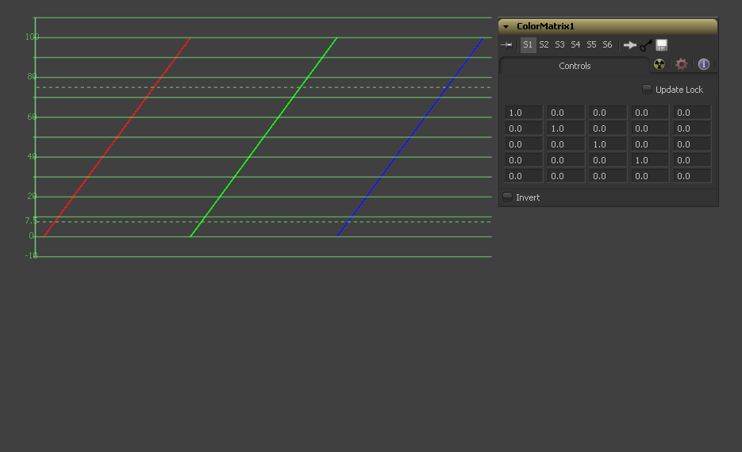Open the Controls tab

pos(575,66)
